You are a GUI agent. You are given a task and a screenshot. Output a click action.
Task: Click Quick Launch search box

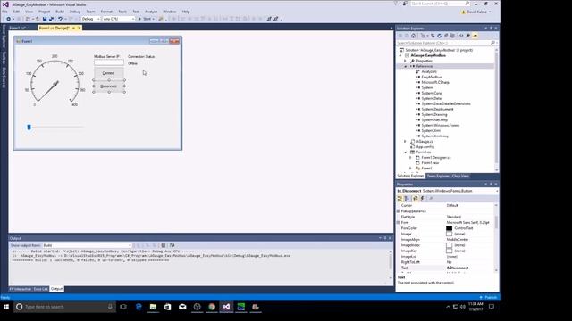click(440, 4)
